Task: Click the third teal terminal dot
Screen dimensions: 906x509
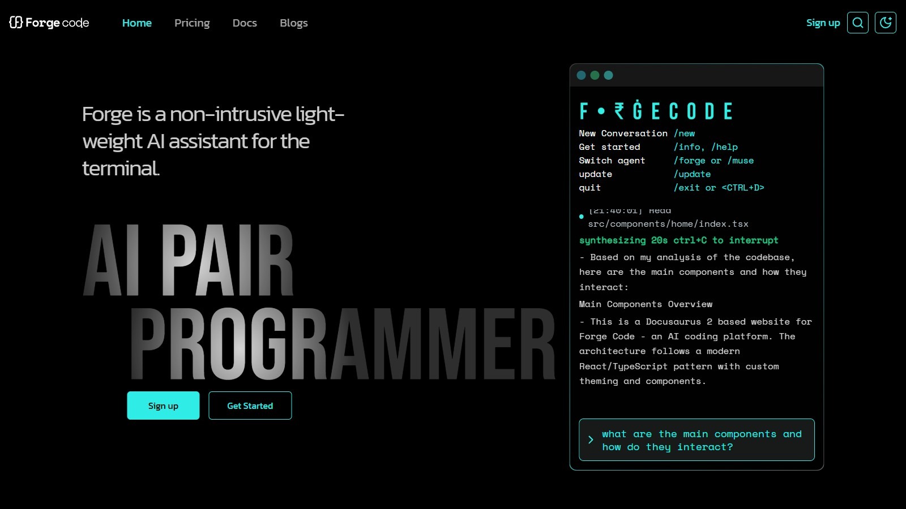Action: [608, 75]
